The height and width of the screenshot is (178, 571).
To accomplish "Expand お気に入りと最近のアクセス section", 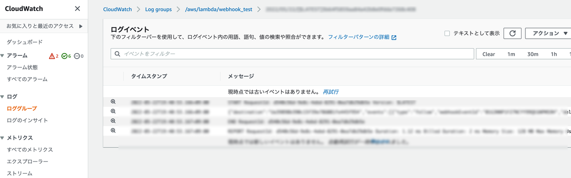I will click(44, 26).
